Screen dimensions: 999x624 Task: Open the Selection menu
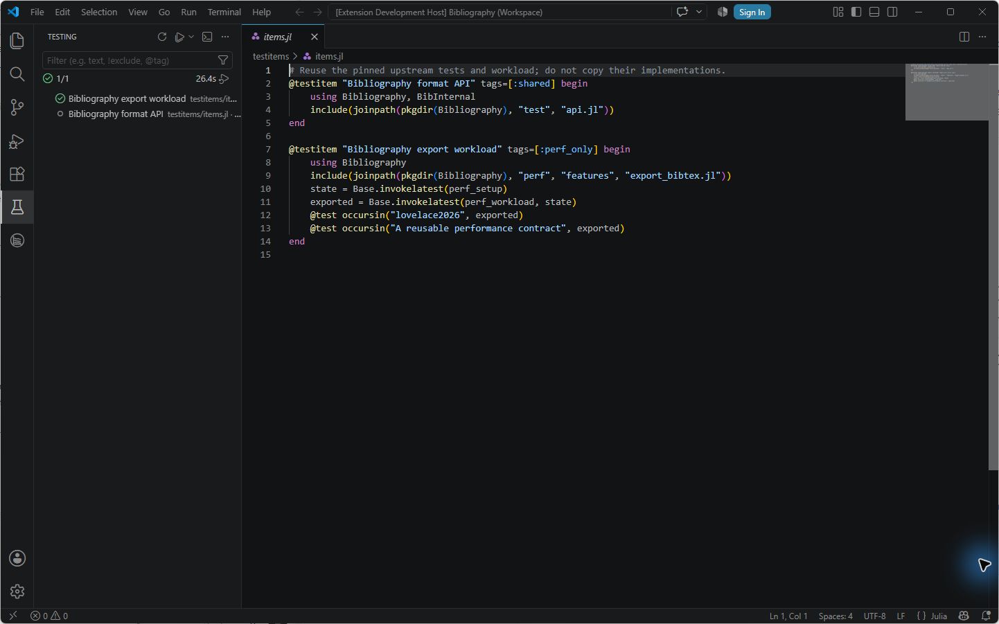99,12
